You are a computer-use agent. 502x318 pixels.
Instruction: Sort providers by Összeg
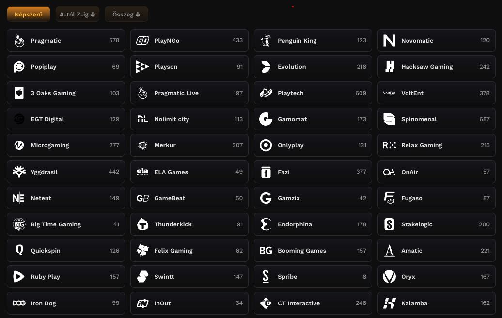pos(126,15)
